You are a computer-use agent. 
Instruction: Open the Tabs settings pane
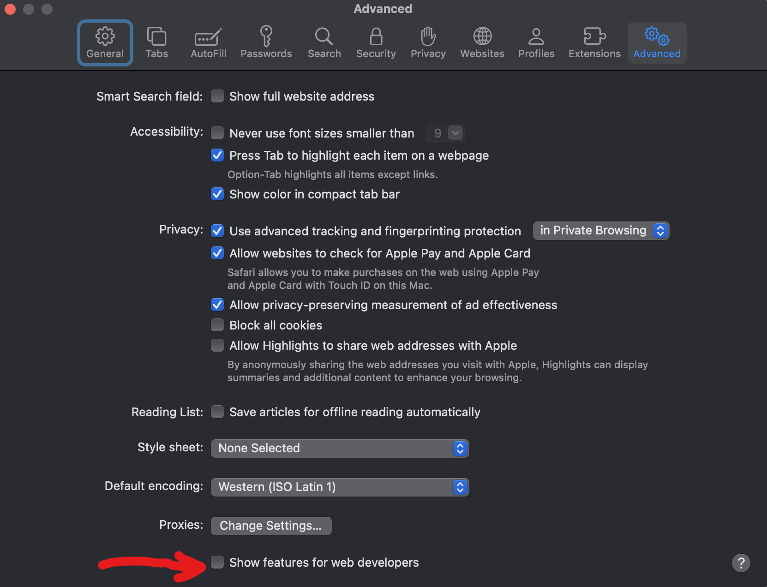(x=156, y=42)
